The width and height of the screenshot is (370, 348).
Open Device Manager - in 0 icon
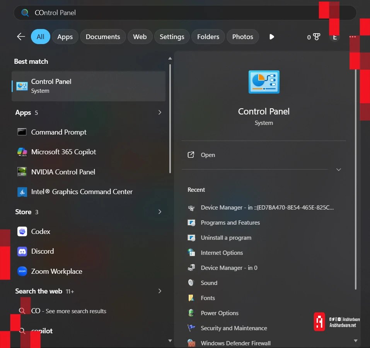click(x=191, y=268)
